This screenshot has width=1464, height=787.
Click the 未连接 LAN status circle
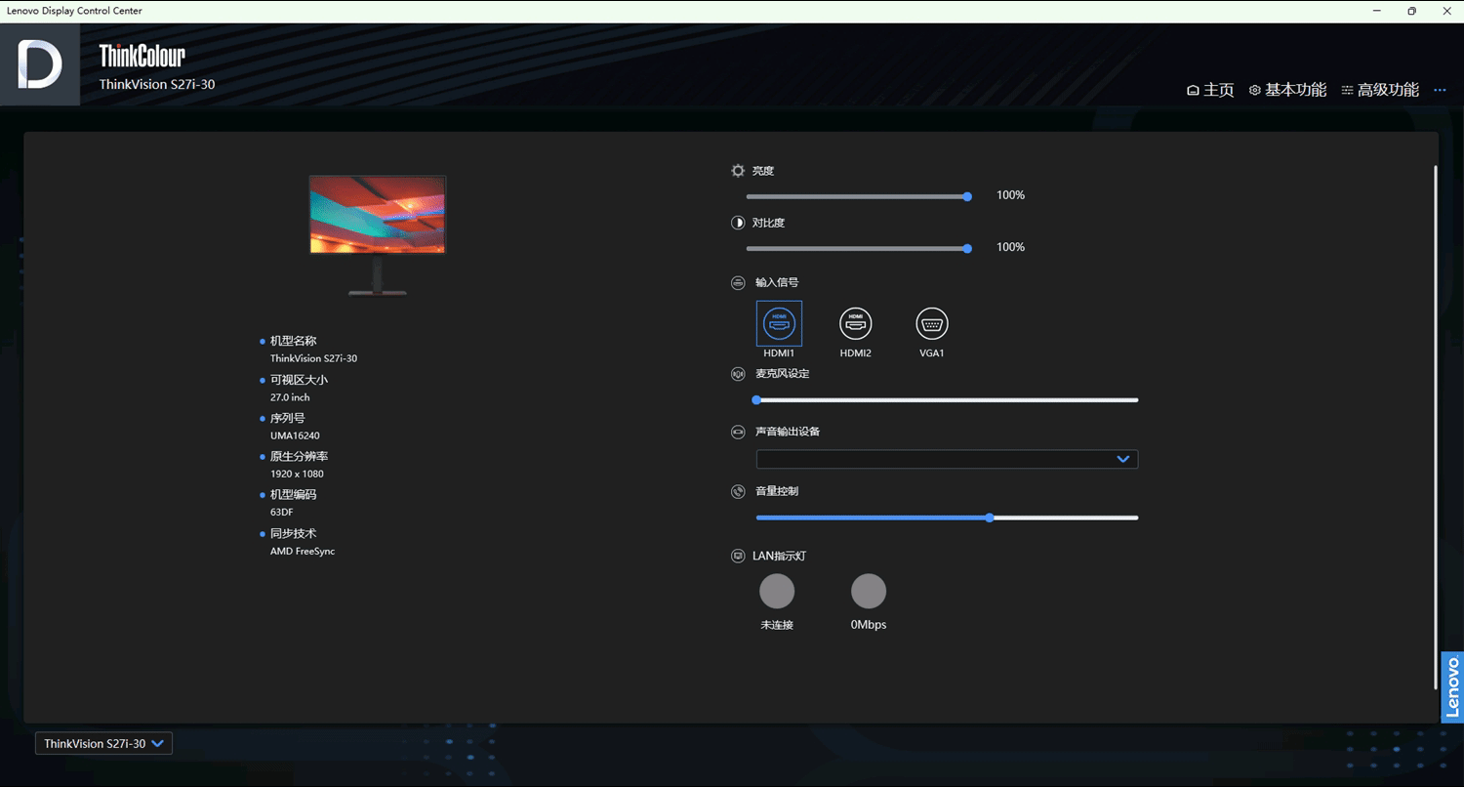pos(777,591)
